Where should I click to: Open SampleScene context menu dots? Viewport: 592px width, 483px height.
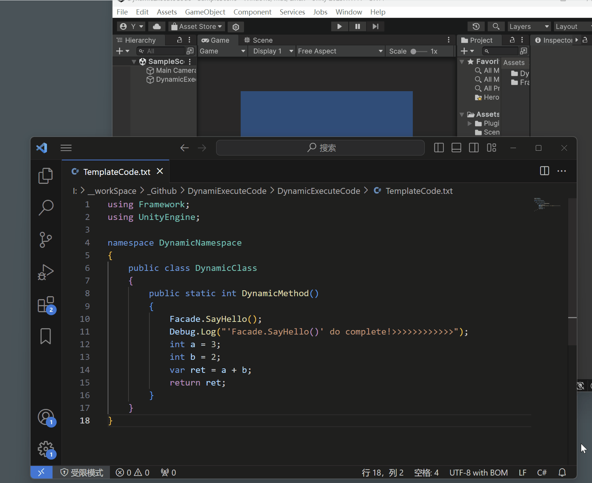190,61
